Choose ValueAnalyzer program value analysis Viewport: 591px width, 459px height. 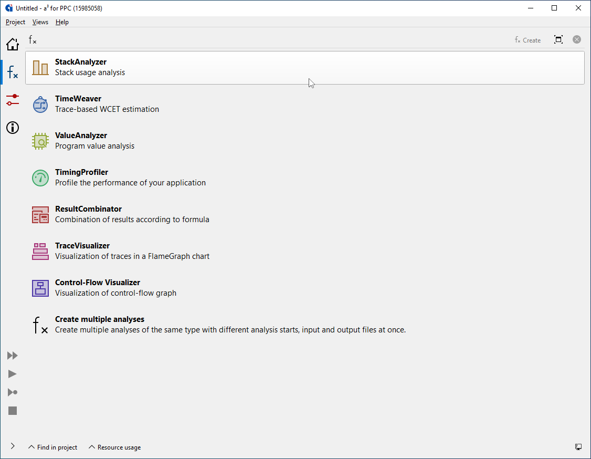pos(305,141)
